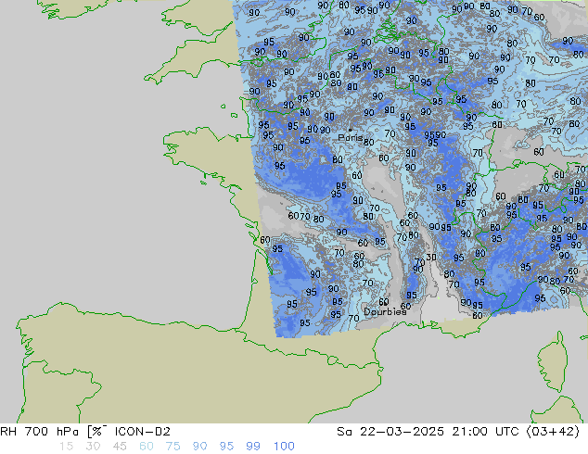
Task: Click the date text '22-03-2025'
Action: [402, 432]
